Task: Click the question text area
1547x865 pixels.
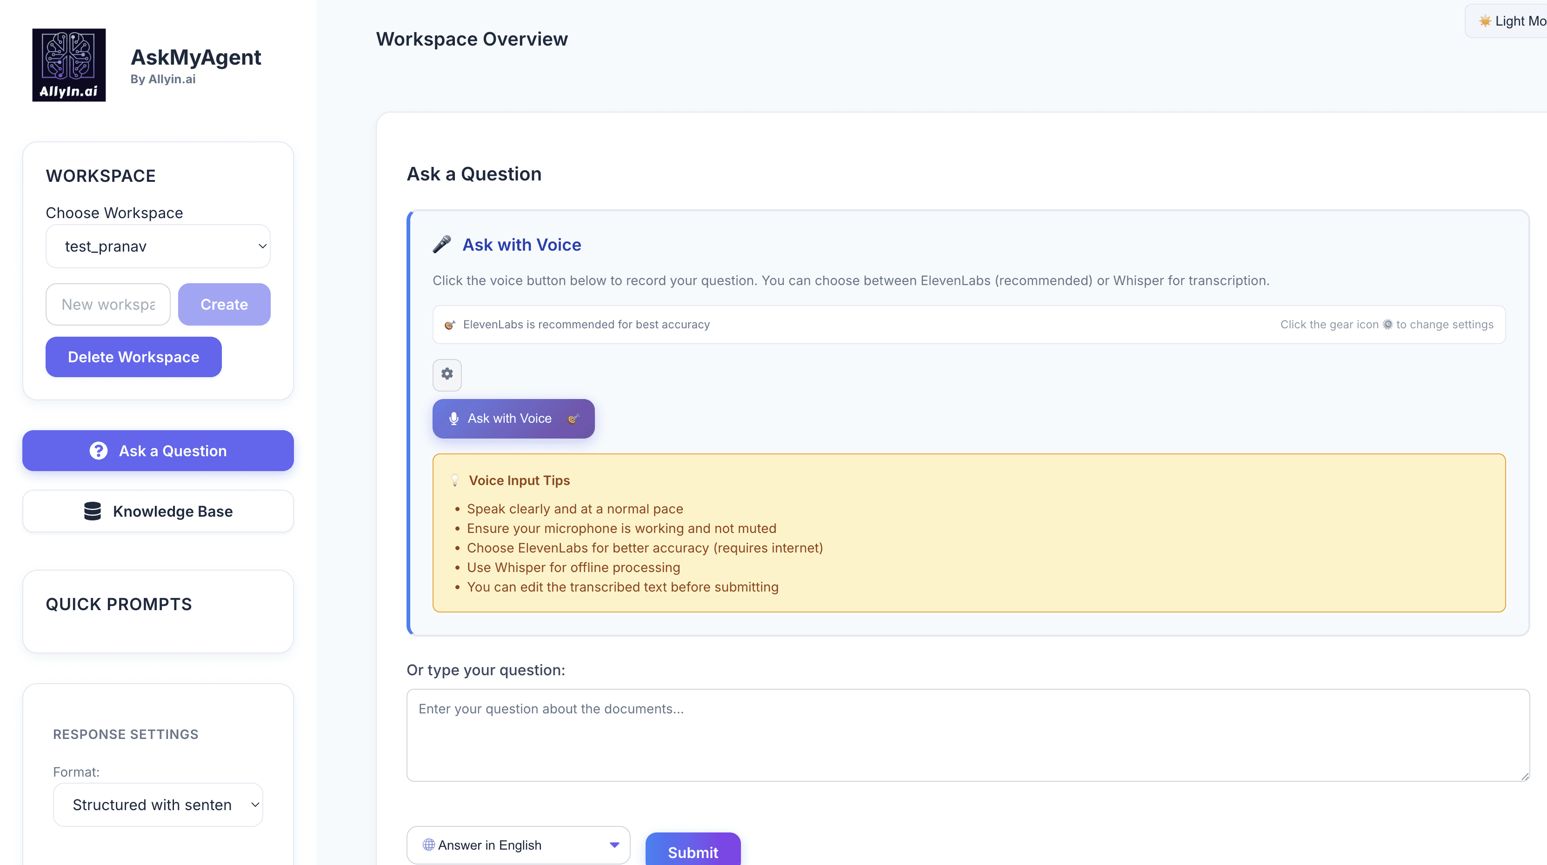Action: click(967, 735)
